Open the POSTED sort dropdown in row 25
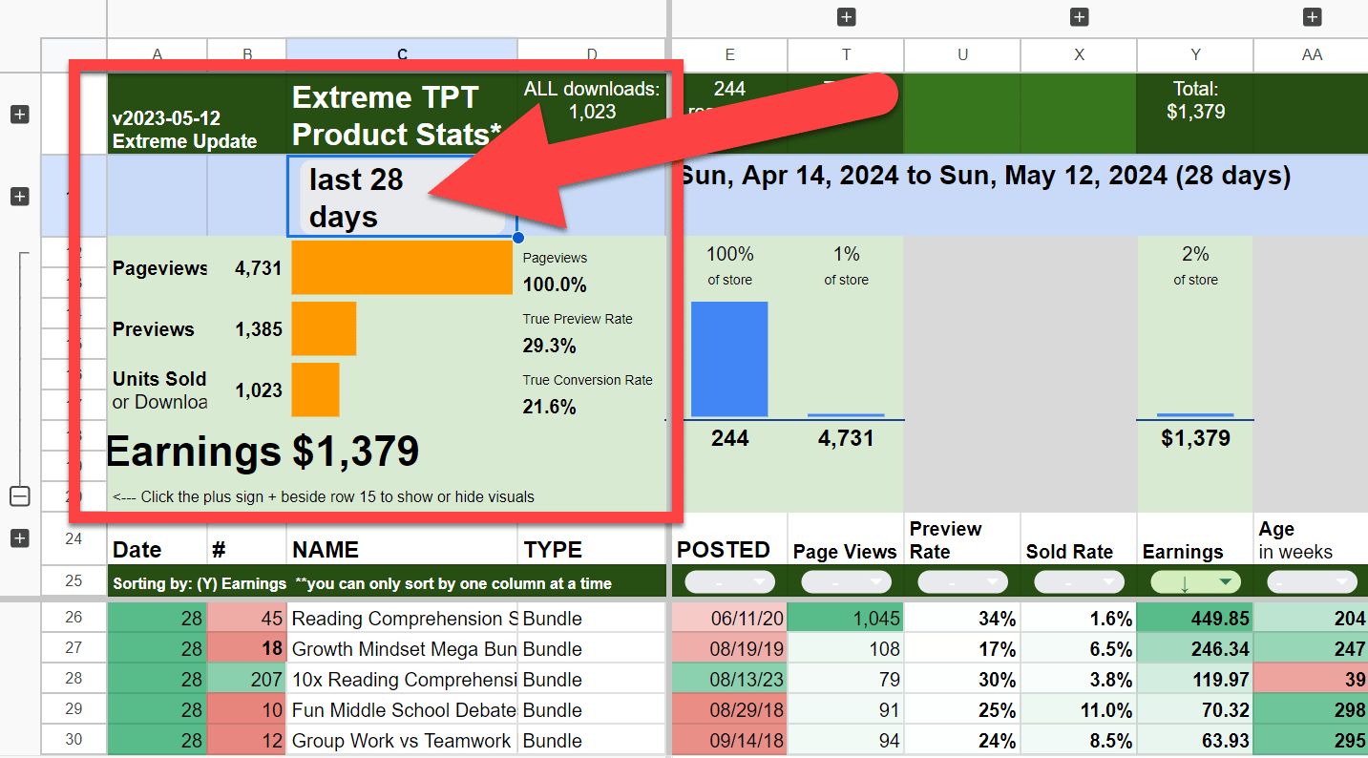Screen dimensions: 1368x758 (x=729, y=582)
